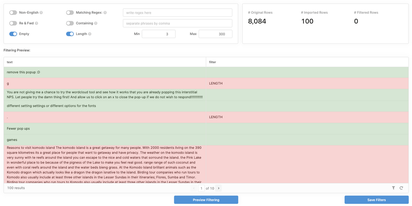
Task: Select row 'remove this popup :D'
Action: click(206, 72)
